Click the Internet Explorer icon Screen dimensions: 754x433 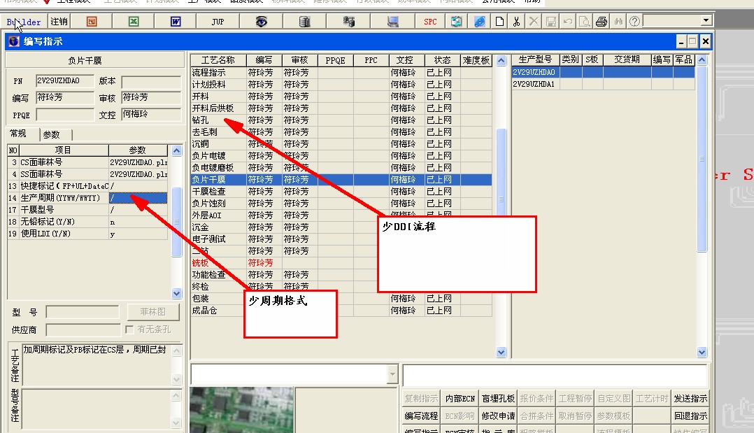point(479,22)
